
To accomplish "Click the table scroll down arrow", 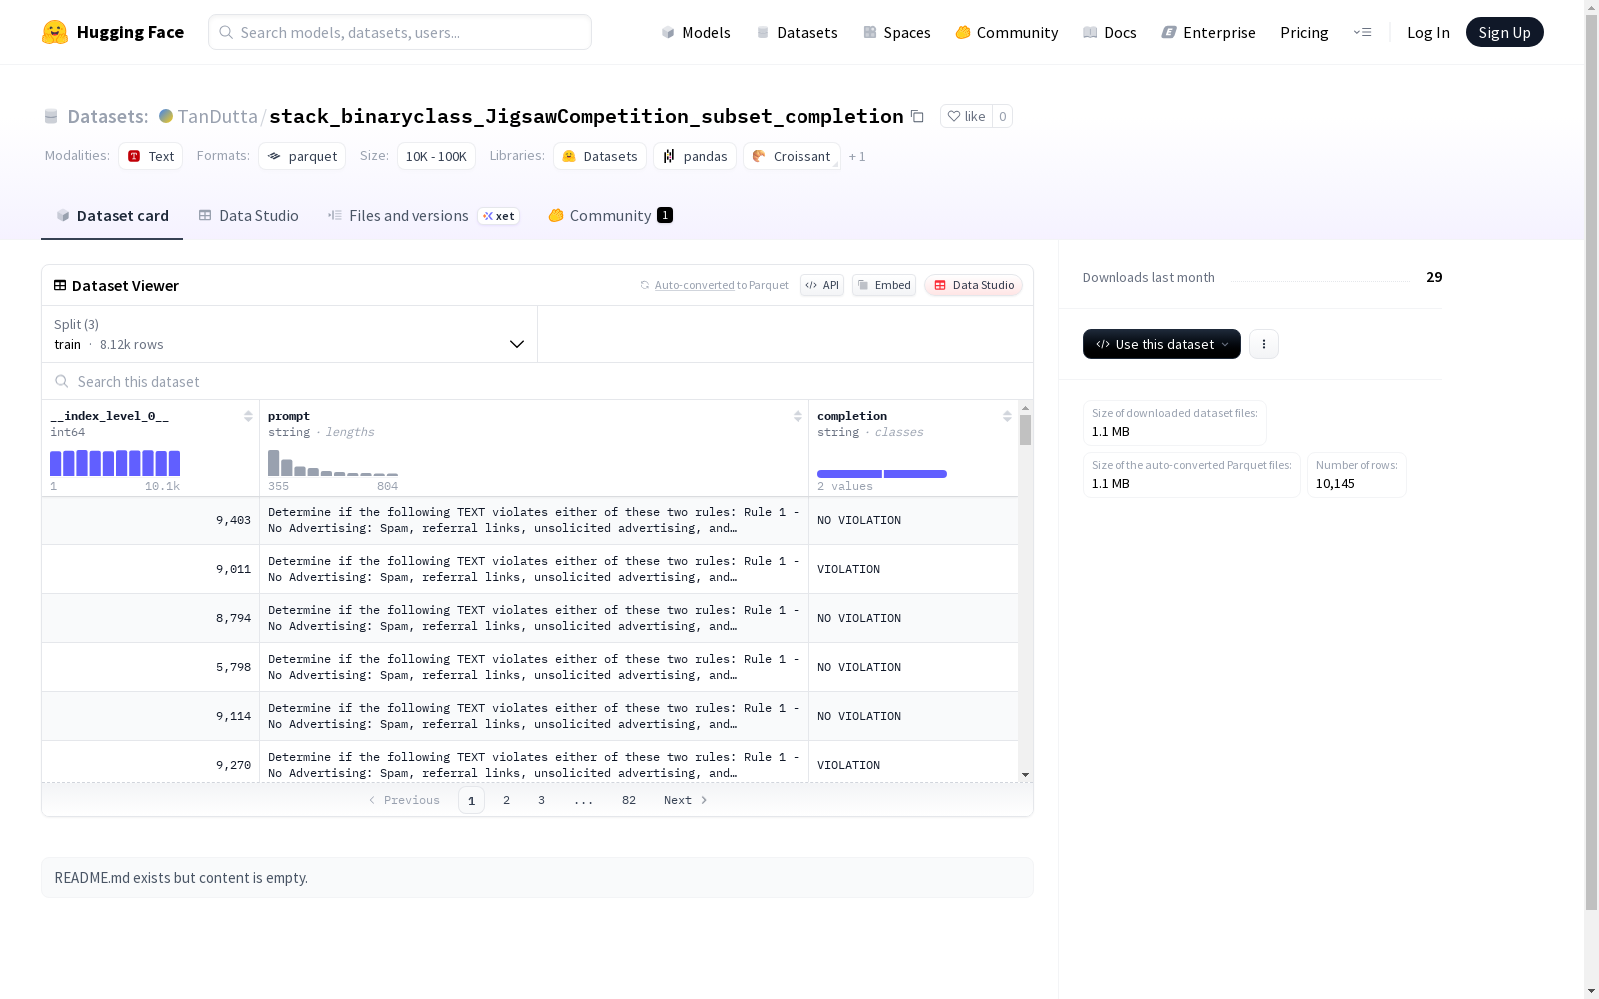I will [x=1025, y=775].
